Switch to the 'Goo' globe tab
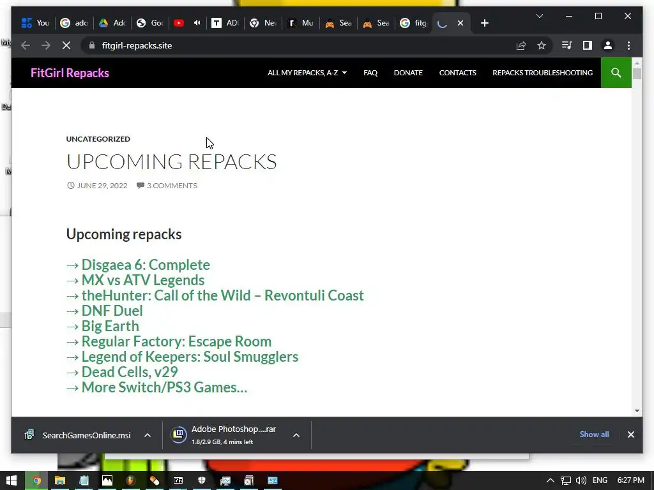 150,24
